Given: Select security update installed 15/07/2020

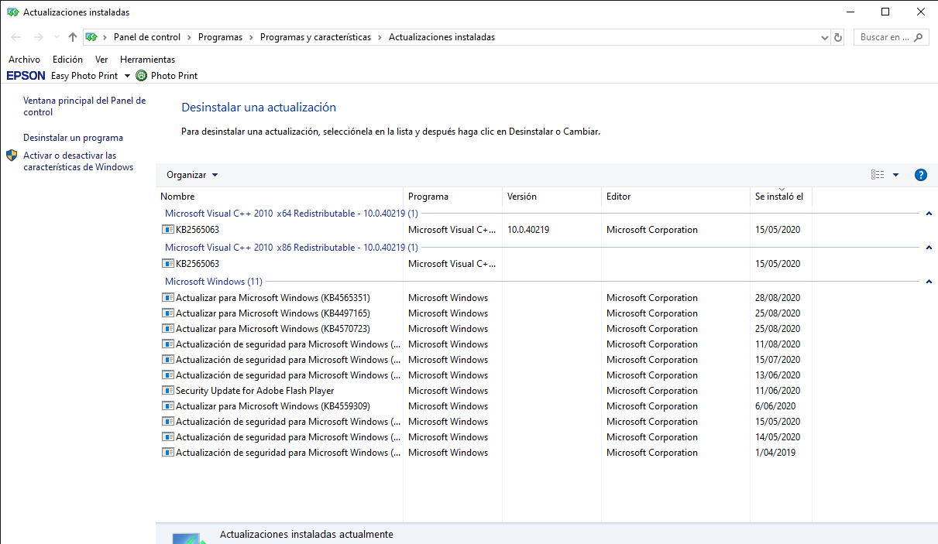Looking at the screenshot, I should [486, 360].
